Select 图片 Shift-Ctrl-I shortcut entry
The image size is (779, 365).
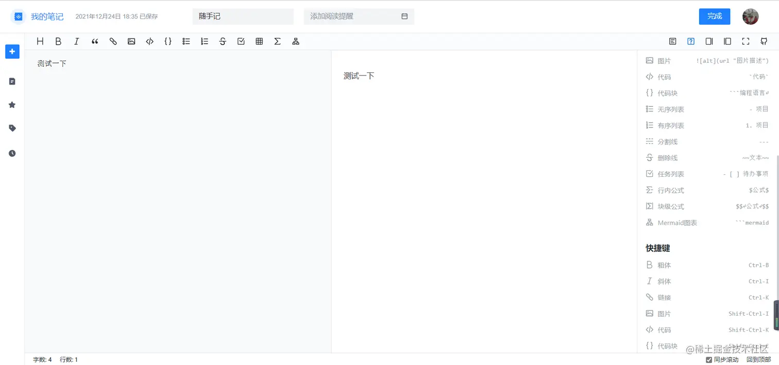[707, 314]
